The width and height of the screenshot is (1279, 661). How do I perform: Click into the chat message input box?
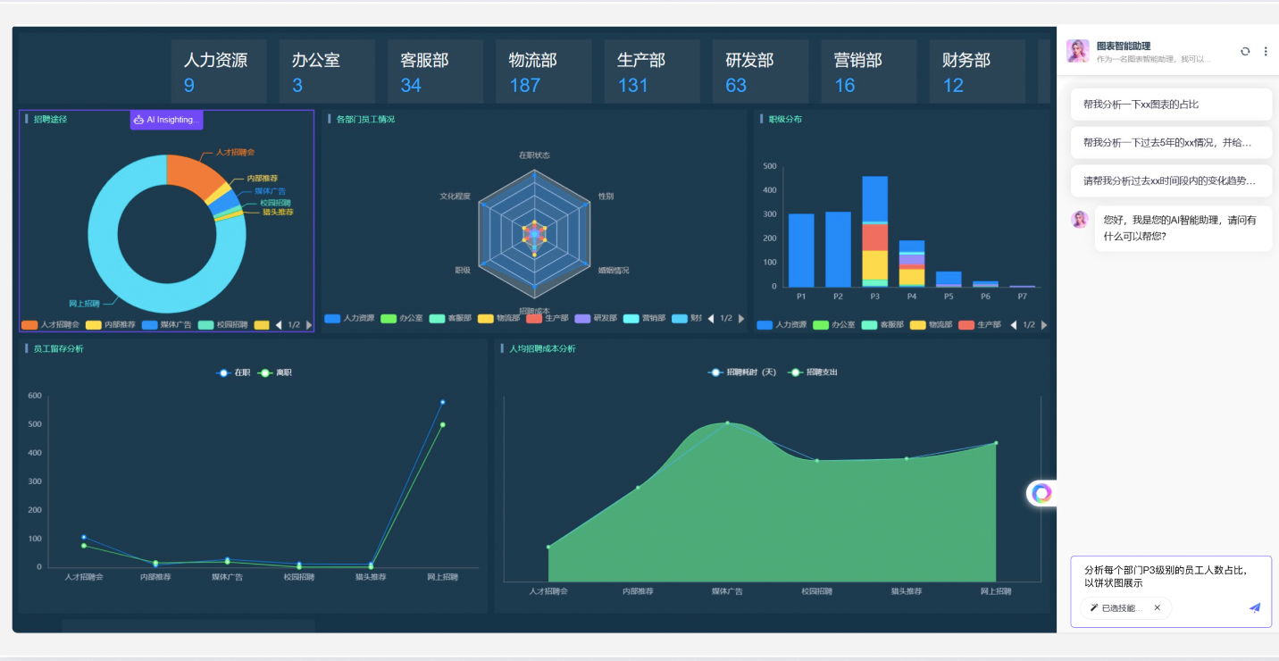[1170, 576]
